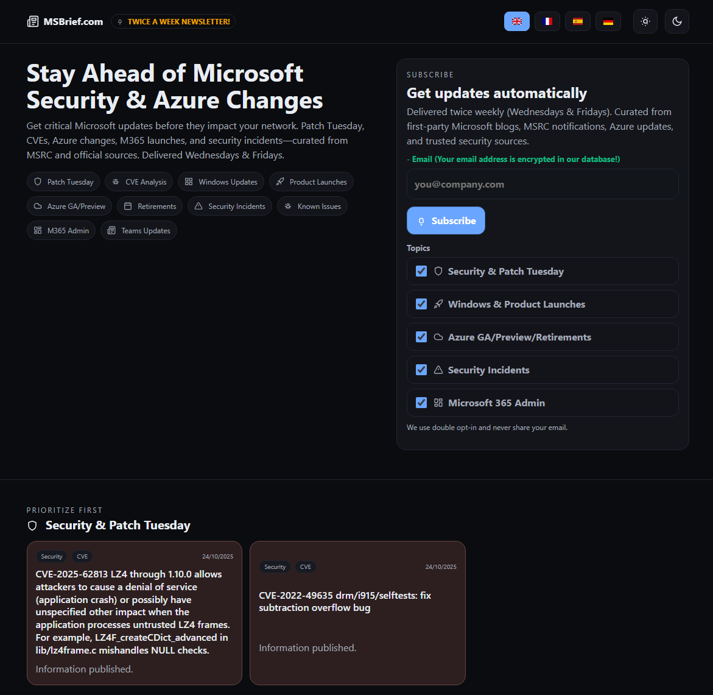The width and height of the screenshot is (713, 695).
Task: Click the Twice a Week Newsletter badge
Action: 173,22
